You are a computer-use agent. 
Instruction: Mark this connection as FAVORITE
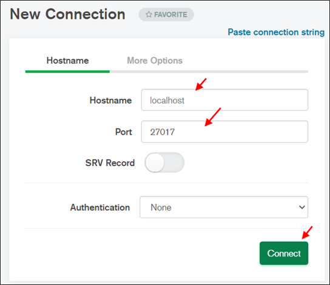[166, 15]
